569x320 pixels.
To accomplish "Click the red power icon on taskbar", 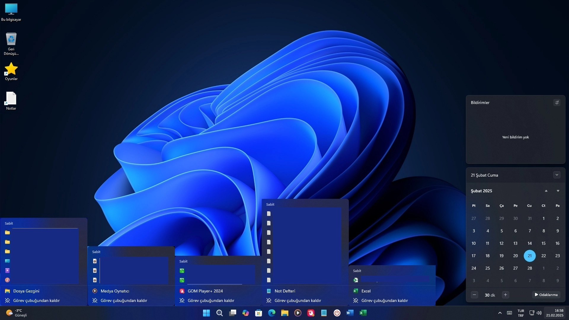I will (337, 313).
